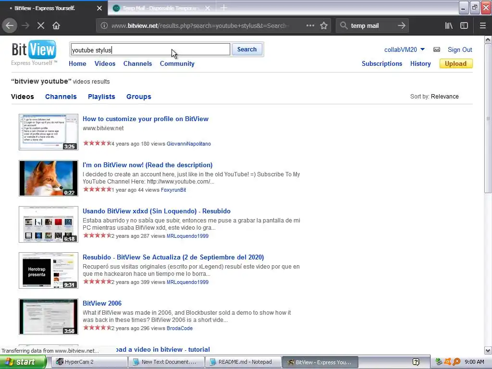The height and width of the screenshot is (369, 492).
Task: Click the BitView 2006 thumbnail
Action: click(x=49, y=317)
